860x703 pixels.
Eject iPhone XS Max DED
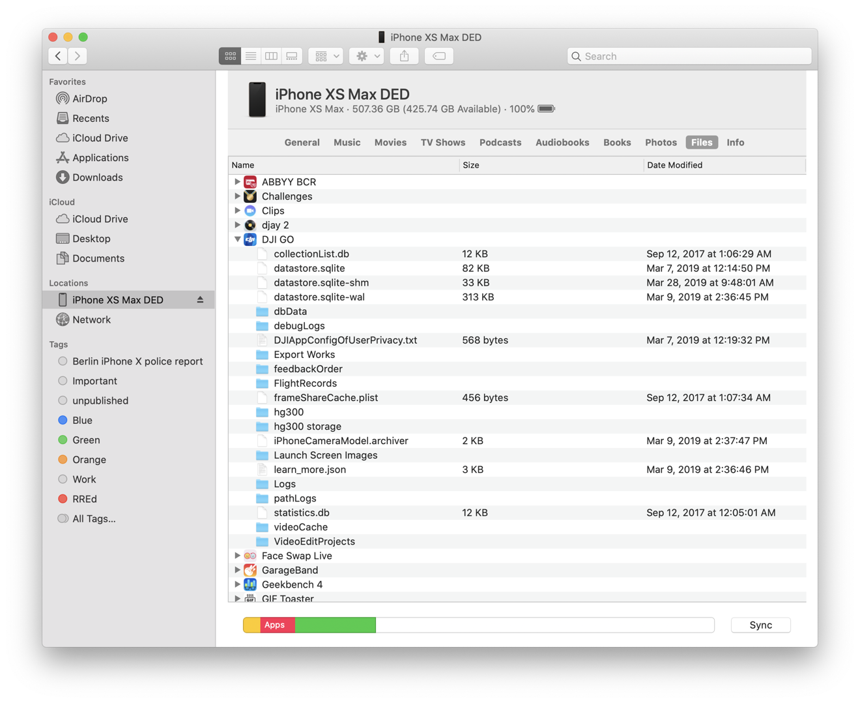pyautogui.click(x=200, y=300)
